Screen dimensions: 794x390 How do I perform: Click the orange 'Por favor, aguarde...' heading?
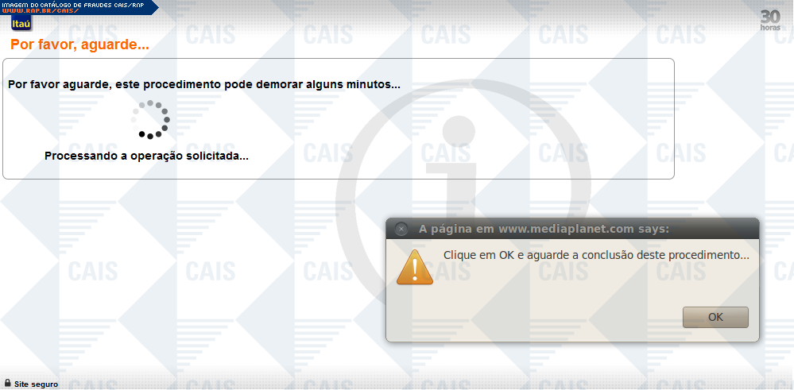[80, 45]
